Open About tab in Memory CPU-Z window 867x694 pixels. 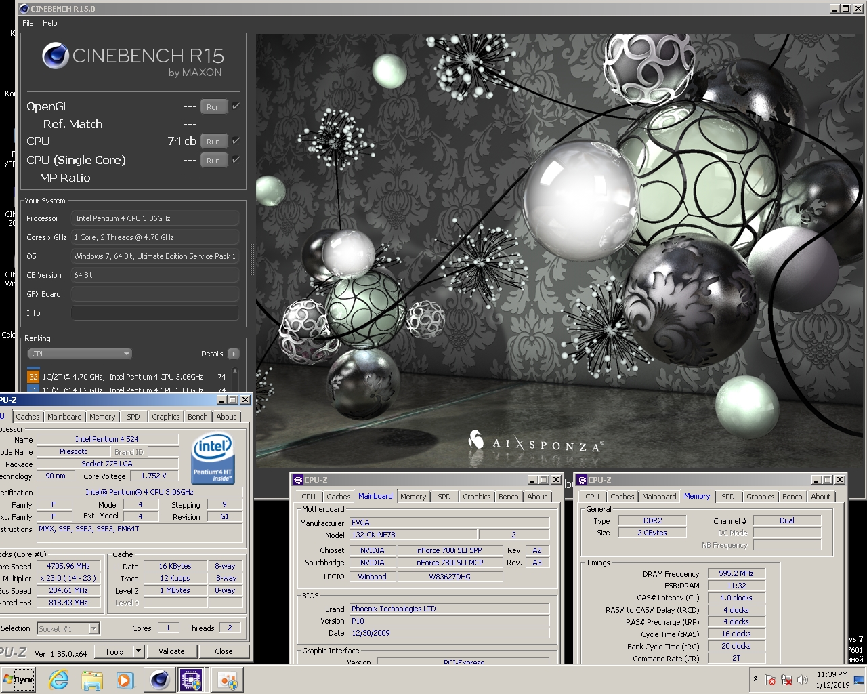(x=821, y=497)
